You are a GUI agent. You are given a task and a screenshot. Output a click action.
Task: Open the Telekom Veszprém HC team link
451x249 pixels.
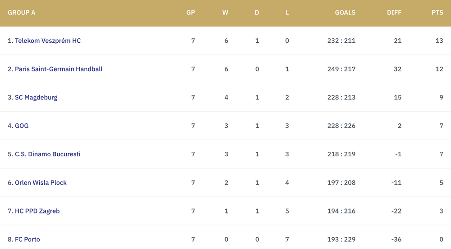point(48,41)
